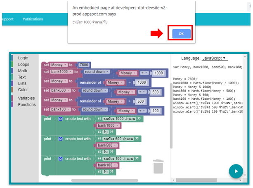Open the bank500 dropdown in the print block
253x188 pixels.
tap(107, 145)
